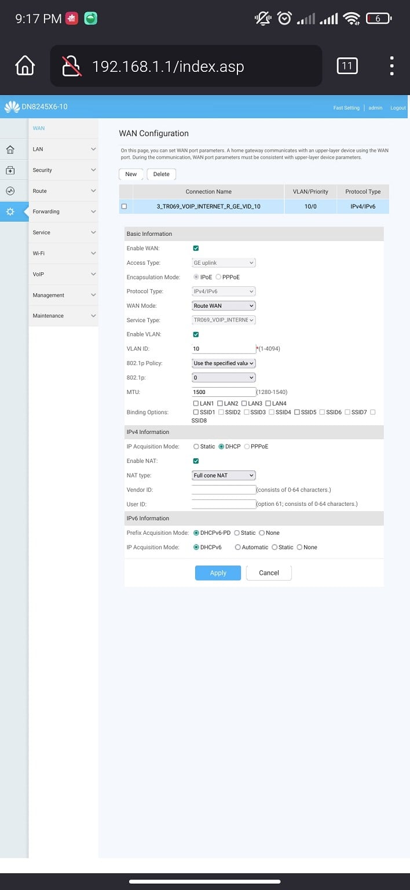Open the NAT type dropdown

(224, 476)
